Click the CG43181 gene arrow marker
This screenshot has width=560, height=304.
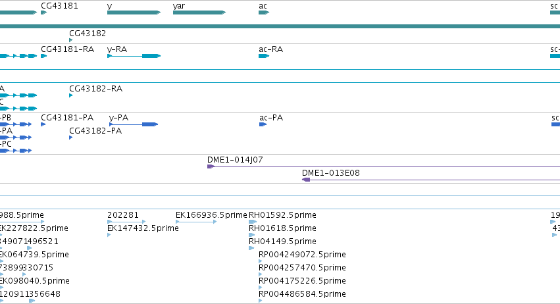(44, 13)
